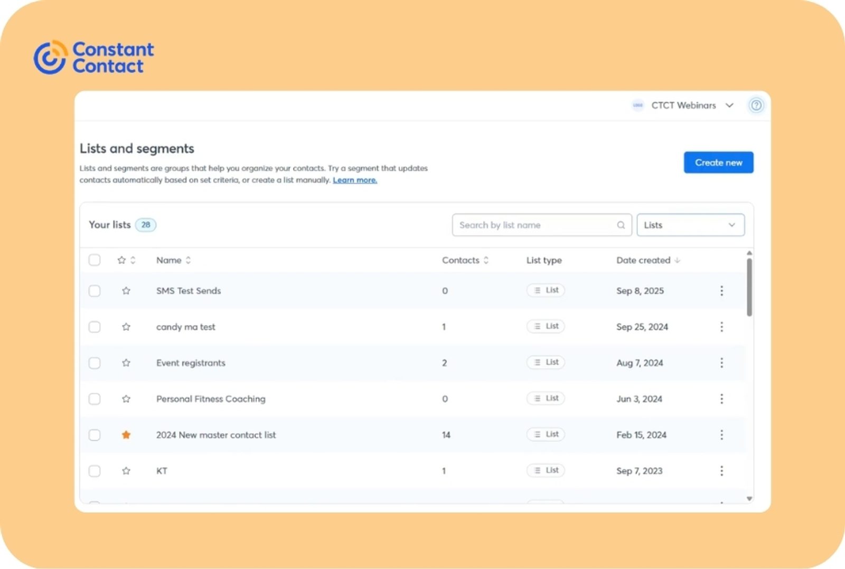This screenshot has width=845, height=569.
Task: Favorite the Personal Fitness Coaching list
Action: 126,399
